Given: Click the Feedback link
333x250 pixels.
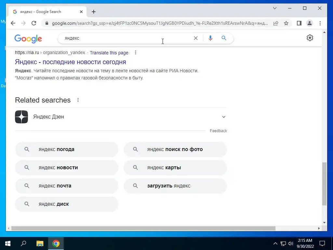Looking at the screenshot, I should (x=218, y=131).
